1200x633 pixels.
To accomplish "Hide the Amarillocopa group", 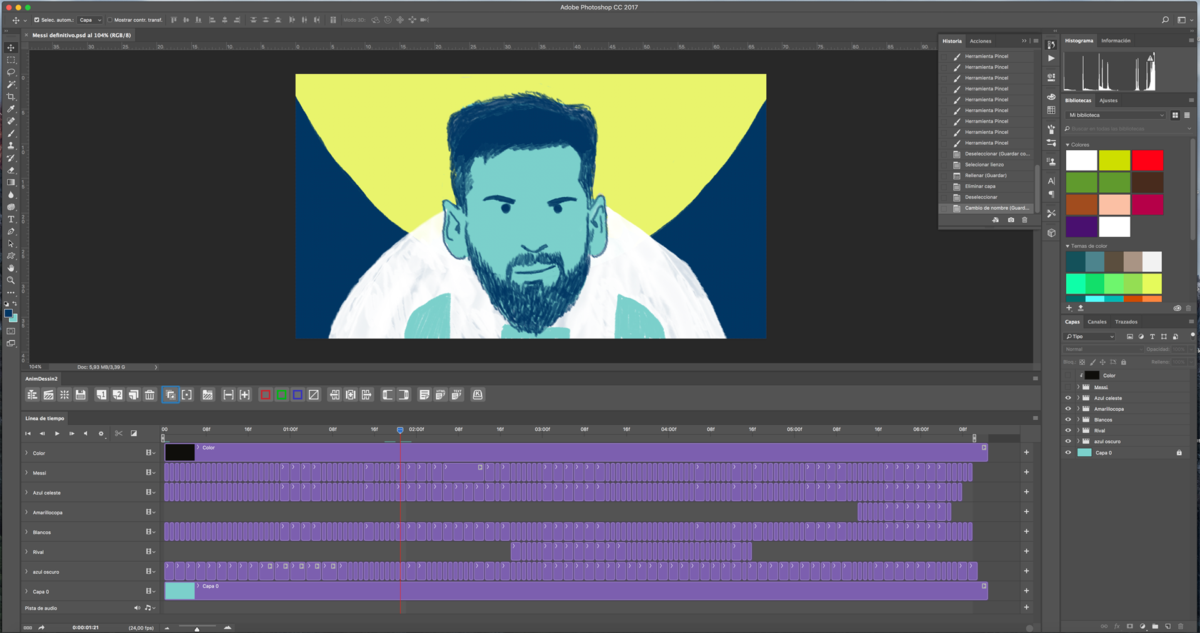I will pos(1068,409).
